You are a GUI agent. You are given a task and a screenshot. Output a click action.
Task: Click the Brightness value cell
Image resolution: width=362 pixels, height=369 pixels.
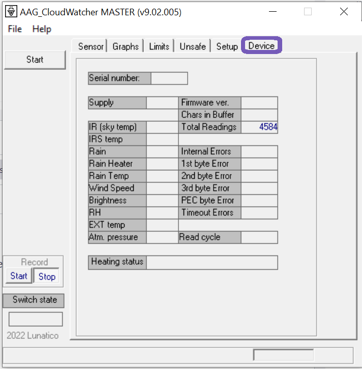tap(162, 201)
